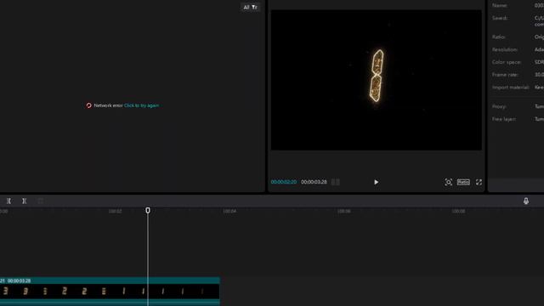Screen dimensions: 544x306
Task: Click the 00:04 ruler mark on timeline
Action: click(x=229, y=211)
